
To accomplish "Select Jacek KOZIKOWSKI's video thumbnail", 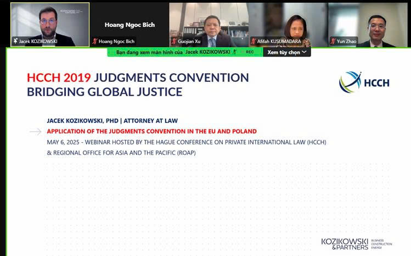I will pyautogui.click(x=50, y=25).
